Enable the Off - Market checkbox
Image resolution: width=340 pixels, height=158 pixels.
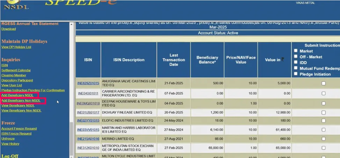[296, 57]
